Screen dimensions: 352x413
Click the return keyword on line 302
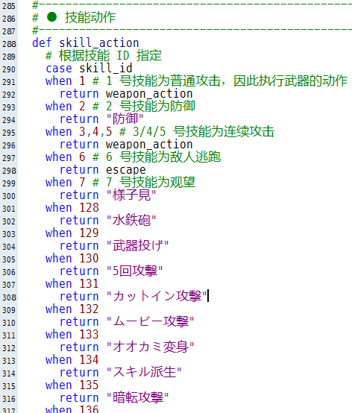point(79,221)
